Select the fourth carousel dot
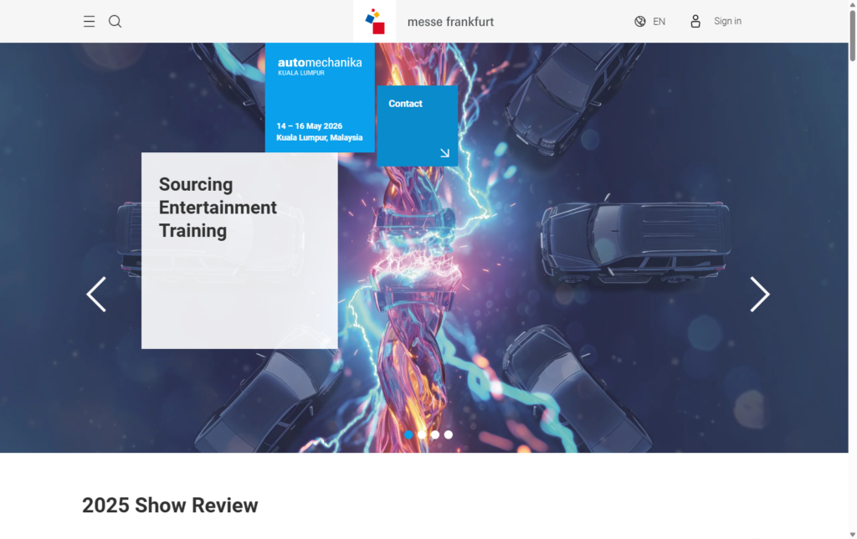857x539 pixels. click(x=449, y=434)
